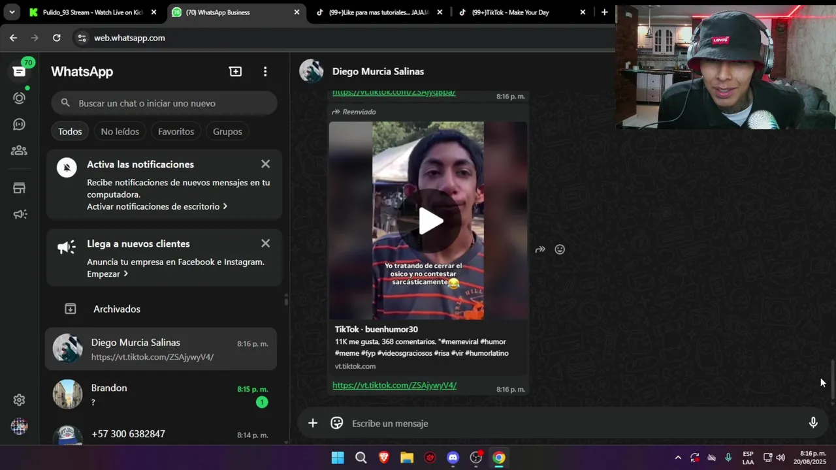Select the Favoritos filter
This screenshot has height=470, width=836.
(x=176, y=131)
